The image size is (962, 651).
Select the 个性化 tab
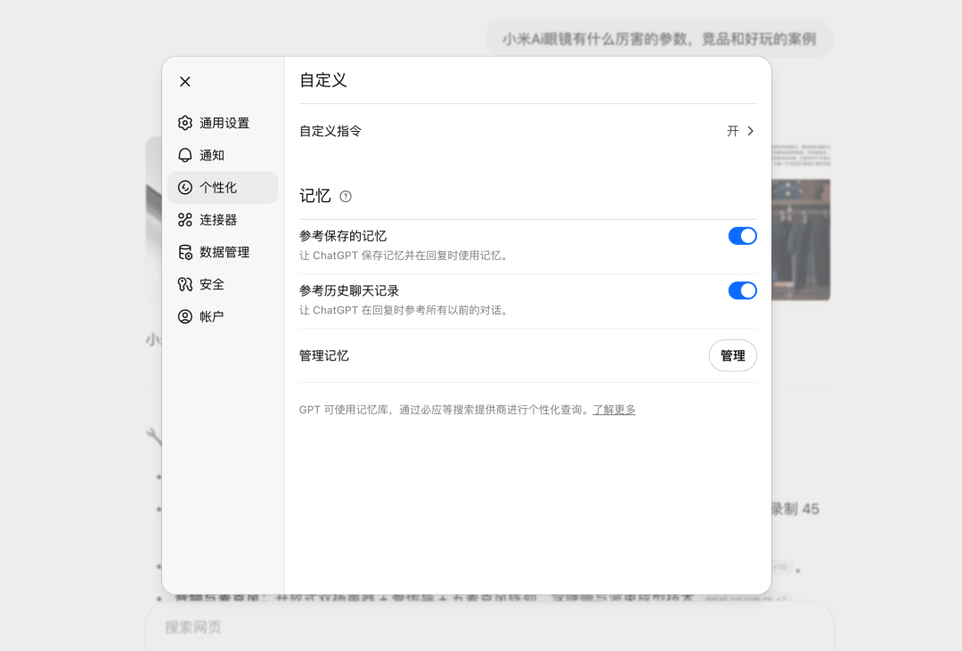223,187
